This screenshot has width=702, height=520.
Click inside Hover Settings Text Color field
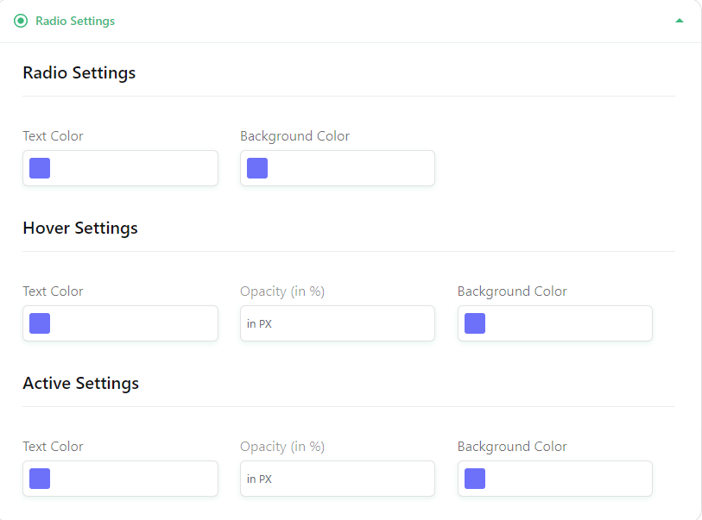(x=120, y=323)
